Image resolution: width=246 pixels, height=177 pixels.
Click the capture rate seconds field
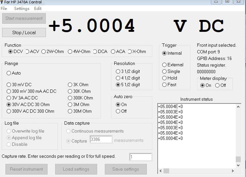point(140,157)
